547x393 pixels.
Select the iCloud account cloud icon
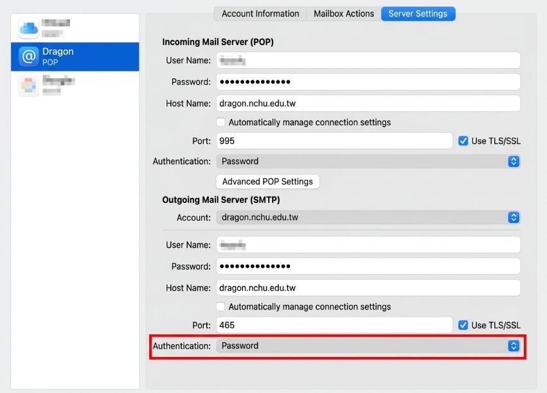29,28
